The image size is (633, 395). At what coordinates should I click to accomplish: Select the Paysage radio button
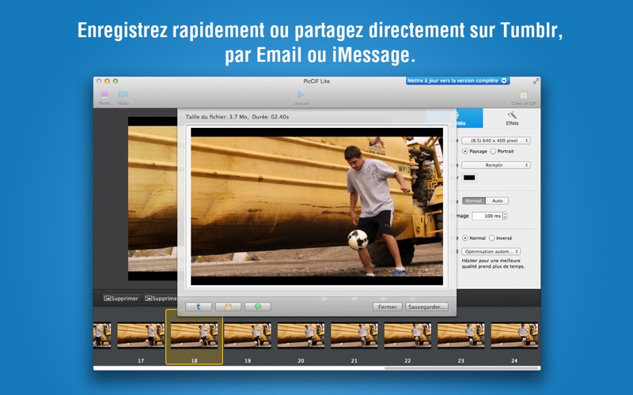[x=465, y=151]
